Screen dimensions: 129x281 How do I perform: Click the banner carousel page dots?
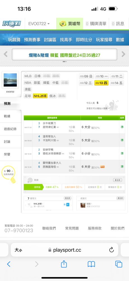point(64,62)
